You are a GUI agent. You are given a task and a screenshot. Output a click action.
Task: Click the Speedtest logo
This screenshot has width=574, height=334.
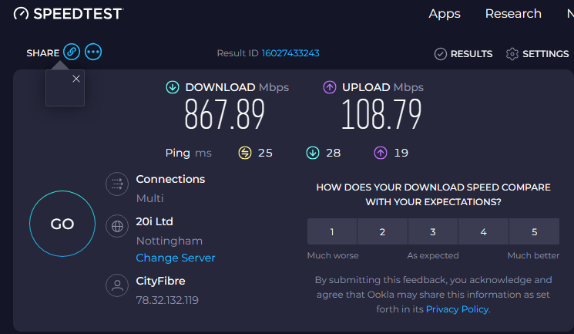click(x=69, y=14)
